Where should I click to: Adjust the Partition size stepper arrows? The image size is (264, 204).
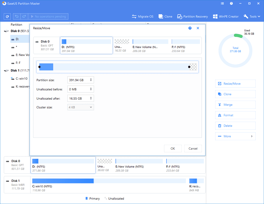click(x=91, y=80)
